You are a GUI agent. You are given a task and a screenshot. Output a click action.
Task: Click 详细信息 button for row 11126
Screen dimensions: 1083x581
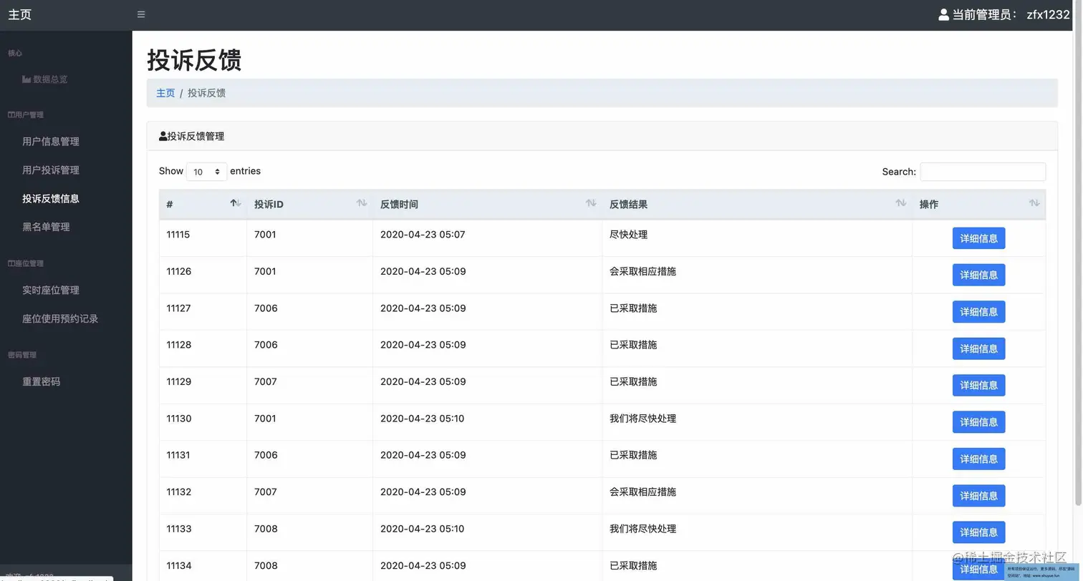click(x=978, y=275)
